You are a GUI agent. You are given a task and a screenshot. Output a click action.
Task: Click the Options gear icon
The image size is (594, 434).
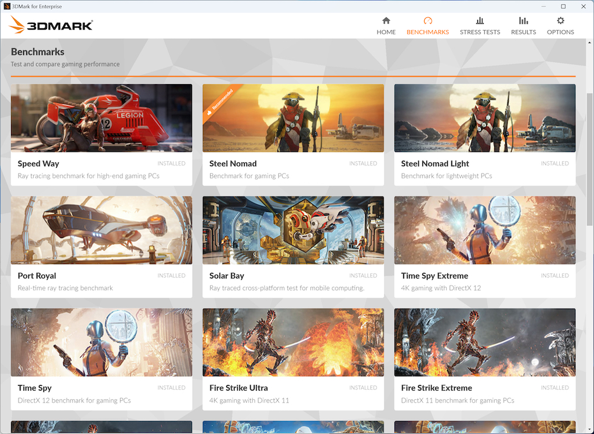[x=560, y=20]
